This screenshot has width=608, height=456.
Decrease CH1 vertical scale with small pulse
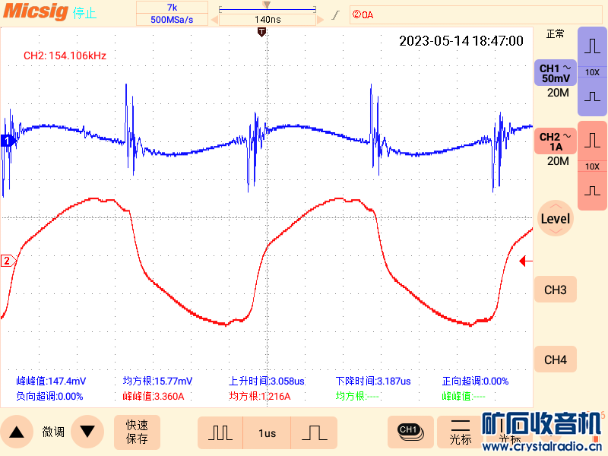click(x=592, y=97)
